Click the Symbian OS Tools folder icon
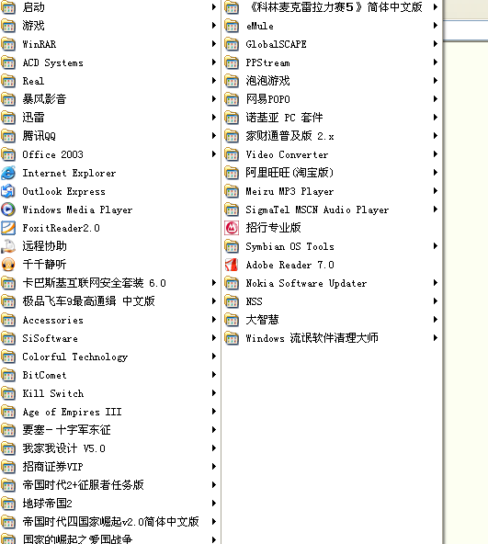The width and height of the screenshot is (488, 544). pos(232,246)
